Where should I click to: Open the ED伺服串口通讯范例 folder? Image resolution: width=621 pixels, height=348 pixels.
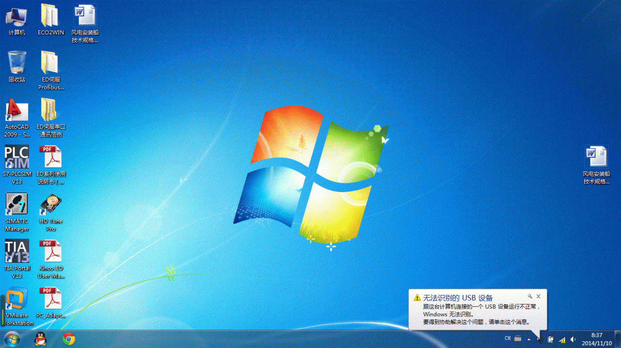[50, 118]
